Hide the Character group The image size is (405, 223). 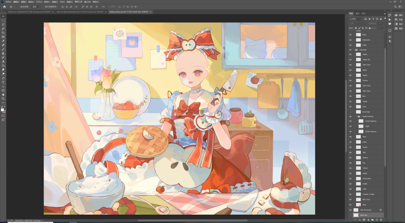[x=350, y=50]
